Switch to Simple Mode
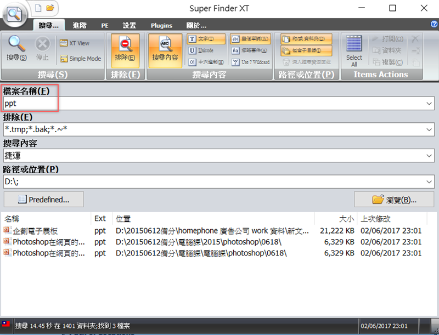The image size is (439, 335). click(x=80, y=59)
